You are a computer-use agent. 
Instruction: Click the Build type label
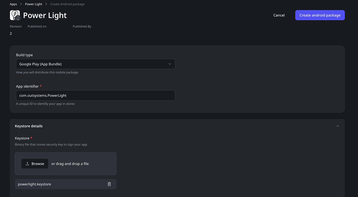tap(25, 55)
